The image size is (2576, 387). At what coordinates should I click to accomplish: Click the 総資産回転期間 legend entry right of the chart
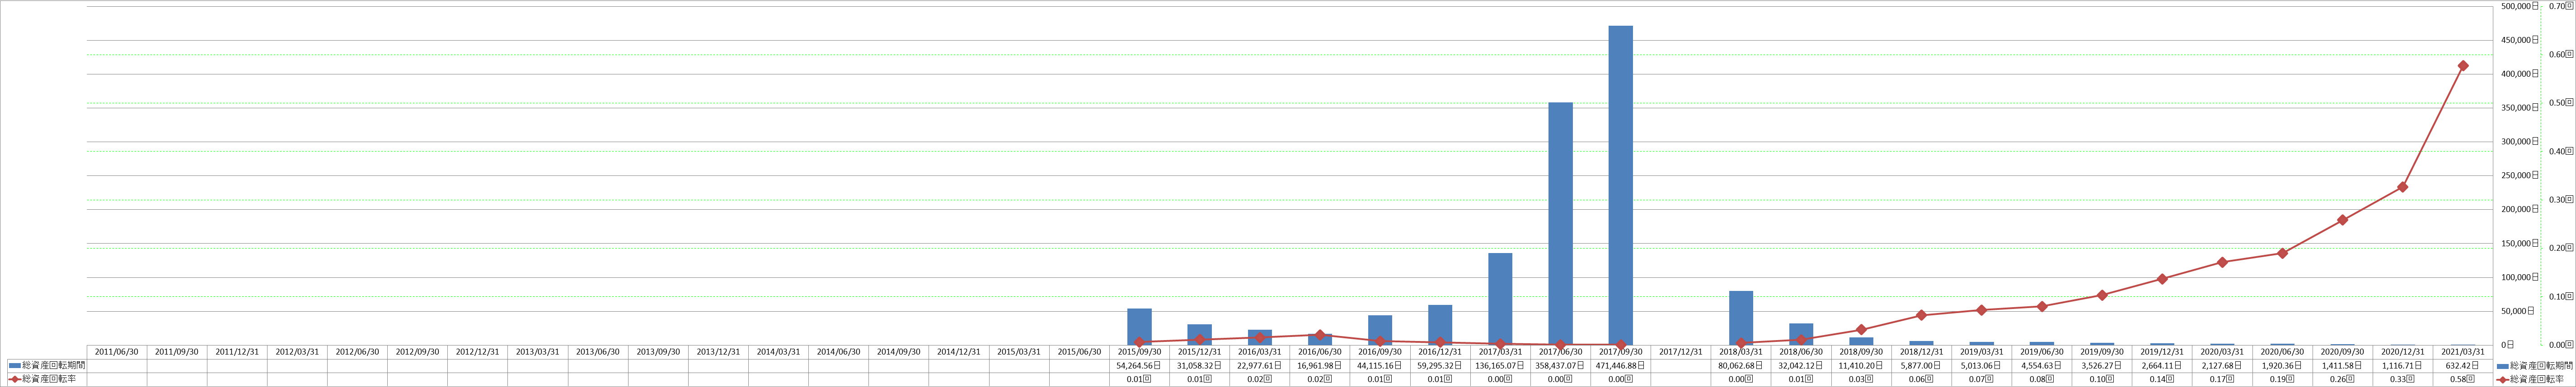[x=2535, y=366]
